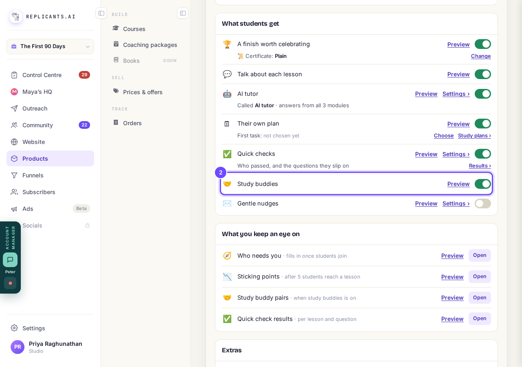Click the Outreach paper plane icon
The height and width of the screenshot is (367, 522).
coord(14,108)
